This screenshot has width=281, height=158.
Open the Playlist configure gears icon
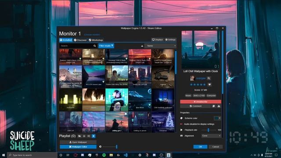click(89, 136)
